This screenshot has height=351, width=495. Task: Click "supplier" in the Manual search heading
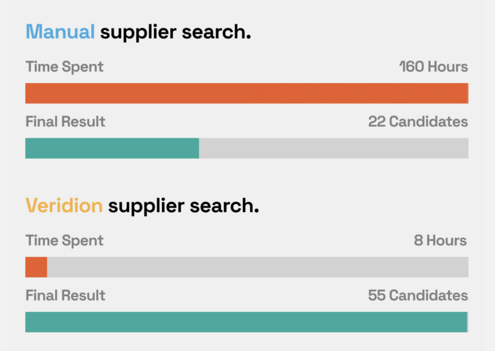[138, 32]
